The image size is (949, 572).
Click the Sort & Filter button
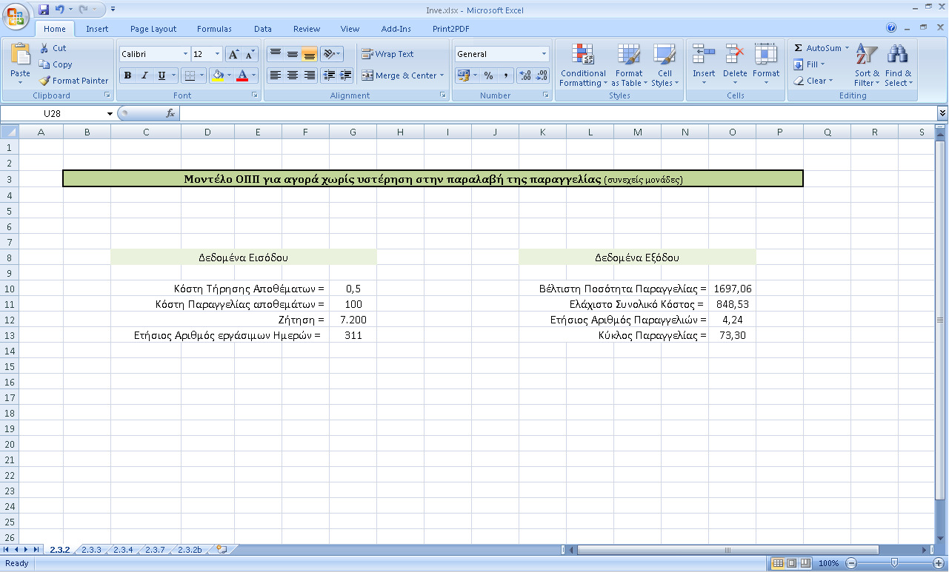[x=867, y=65]
